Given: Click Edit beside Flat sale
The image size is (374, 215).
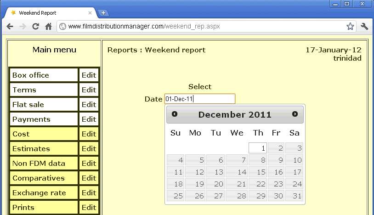Looking at the screenshot, I should coord(89,105).
